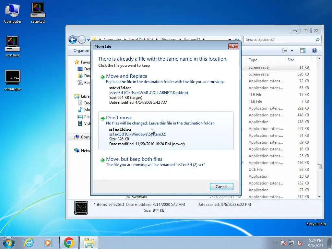Viewport: 332px width, 249px height.
Task: Open Recent Places icon in Favorites
Action: coord(80,82)
